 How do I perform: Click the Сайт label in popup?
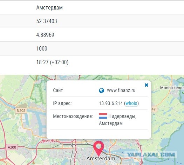click(58, 90)
